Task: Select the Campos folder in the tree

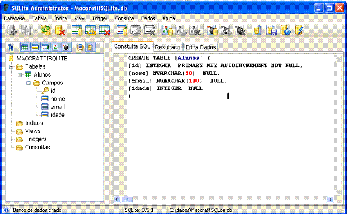Action: [52, 83]
